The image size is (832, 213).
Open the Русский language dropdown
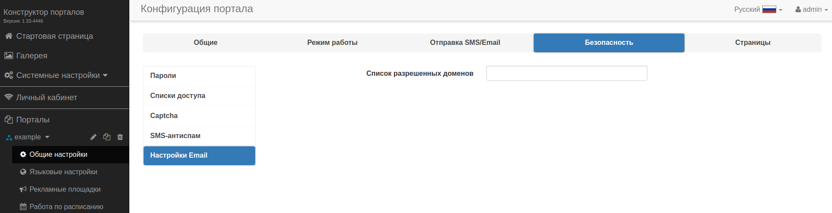[758, 10]
